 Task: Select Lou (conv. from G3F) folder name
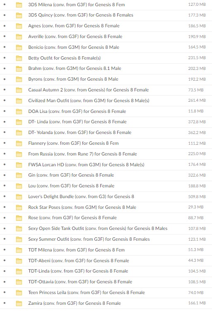pos(71,186)
